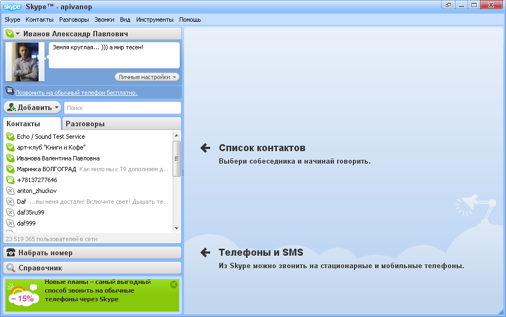Click the telephone icon on Набрать номер
This screenshot has width=506, height=317.
pyautogui.click(x=11, y=253)
